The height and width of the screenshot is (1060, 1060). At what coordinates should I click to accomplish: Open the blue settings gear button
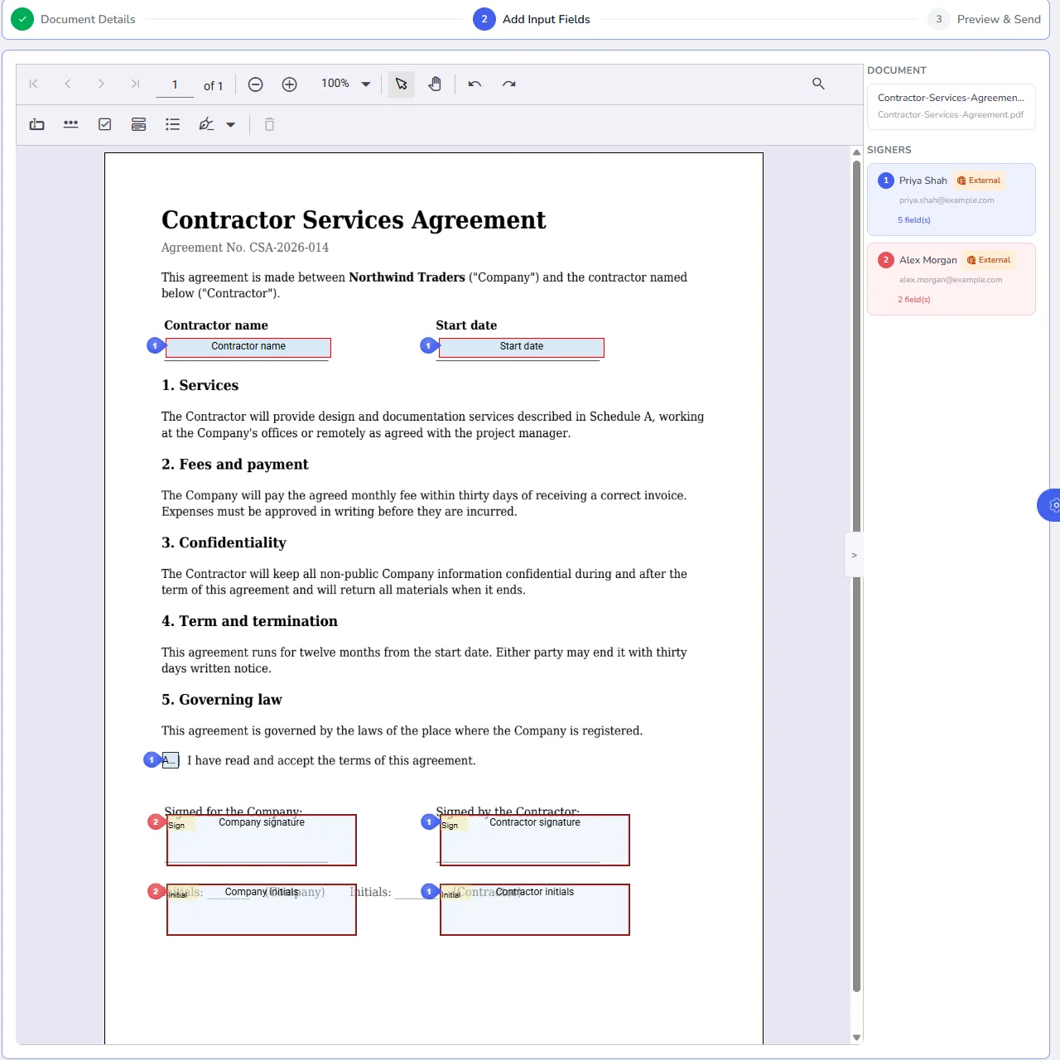click(1050, 505)
